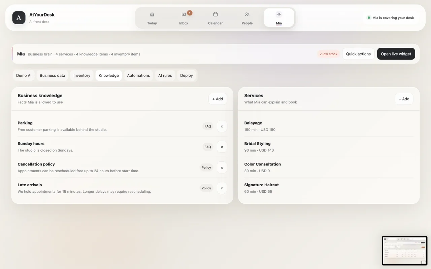Click the green status dot for Mia
The width and height of the screenshot is (431, 269).
(x=369, y=18)
